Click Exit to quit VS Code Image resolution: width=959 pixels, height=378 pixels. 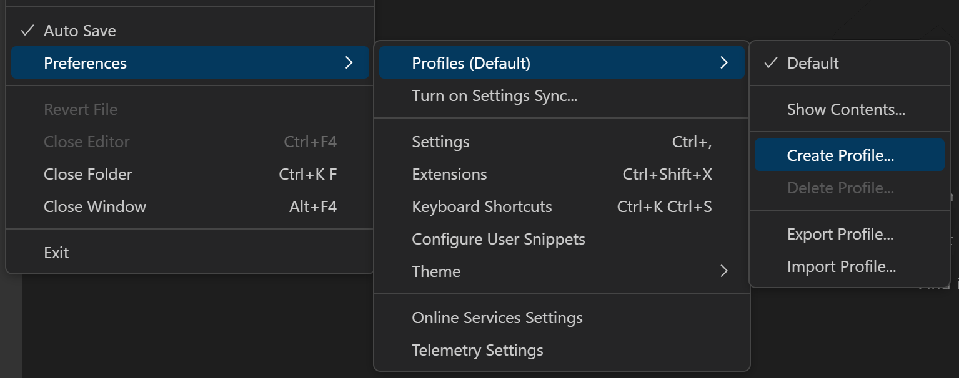tap(56, 252)
